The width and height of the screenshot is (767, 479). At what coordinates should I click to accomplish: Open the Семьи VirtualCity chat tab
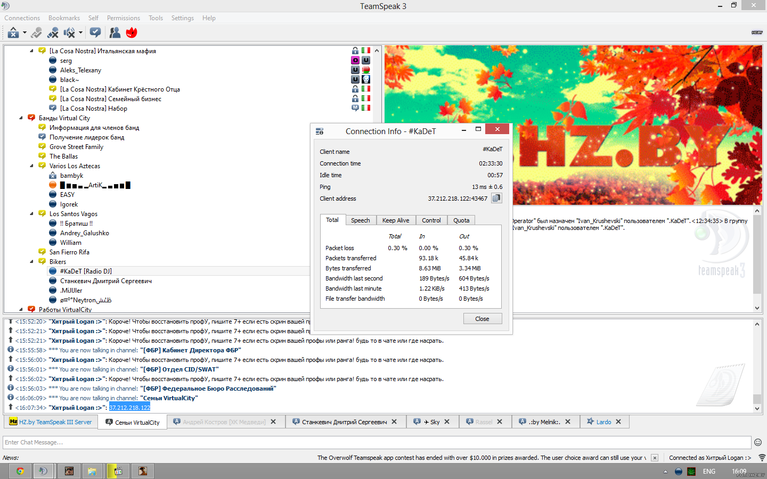click(133, 422)
